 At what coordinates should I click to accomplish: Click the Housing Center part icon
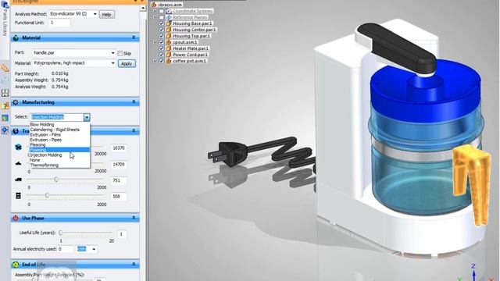click(169, 30)
